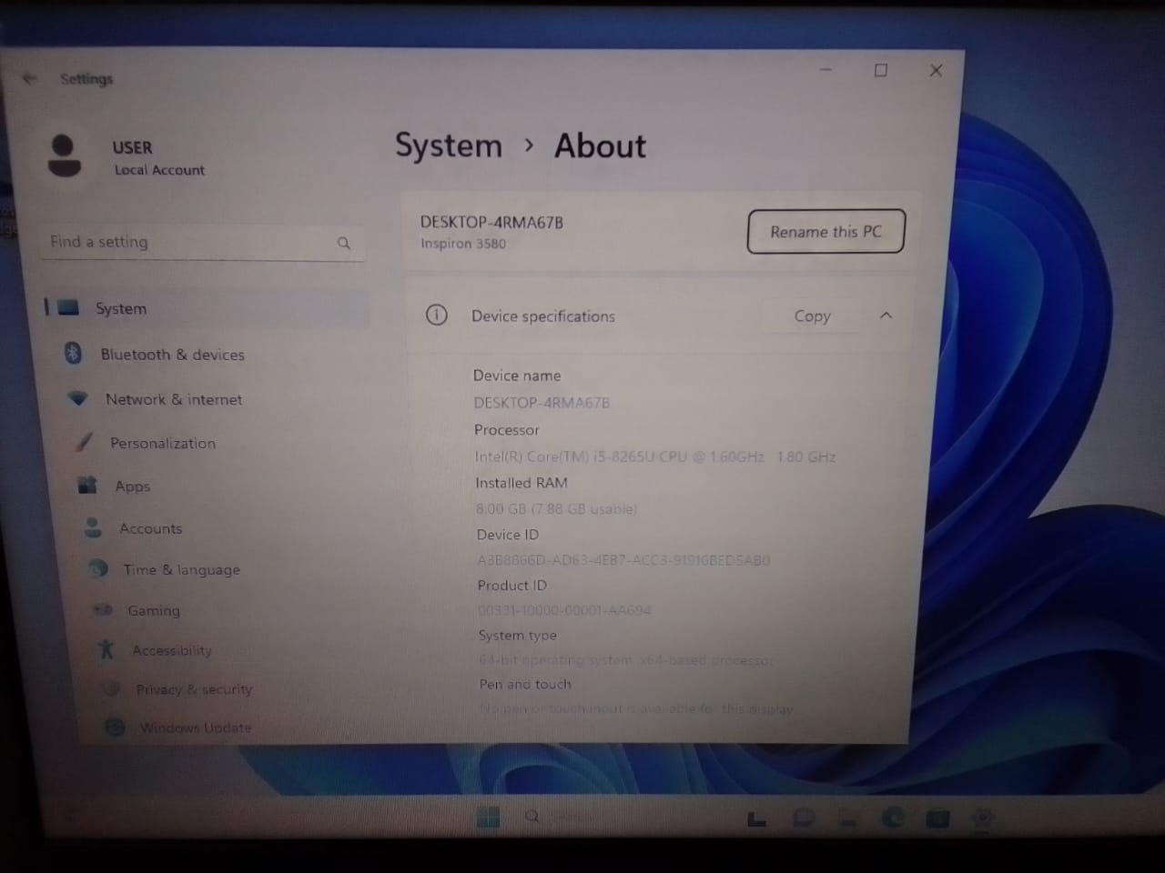Select Apps in the sidebar
This screenshot has width=1165, height=873.
(132, 487)
